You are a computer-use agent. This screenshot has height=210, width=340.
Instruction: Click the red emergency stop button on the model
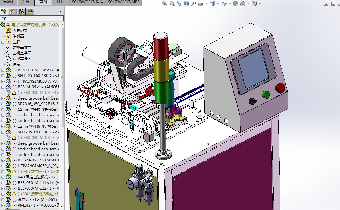click(x=280, y=88)
